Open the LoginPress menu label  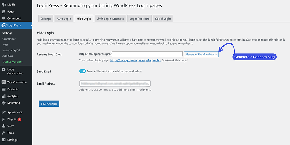14,25
